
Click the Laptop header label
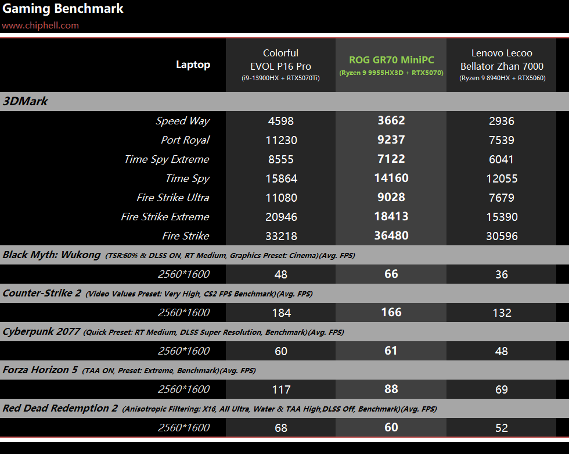[193, 65]
